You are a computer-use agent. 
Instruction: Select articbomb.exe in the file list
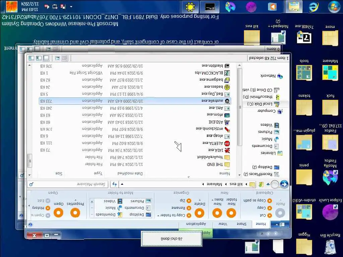pyautogui.click(x=135, y=129)
